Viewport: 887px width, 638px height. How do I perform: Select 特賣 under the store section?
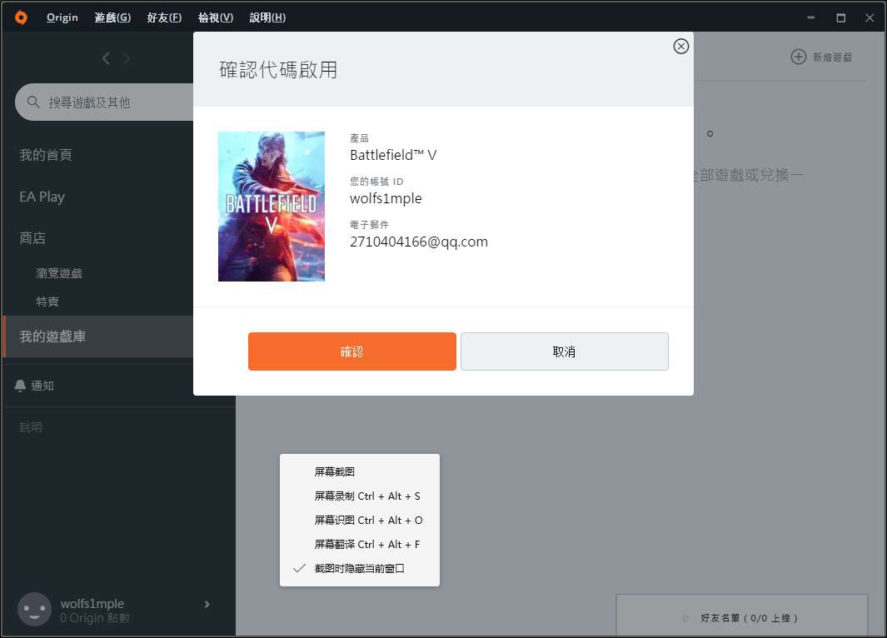tap(47, 302)
